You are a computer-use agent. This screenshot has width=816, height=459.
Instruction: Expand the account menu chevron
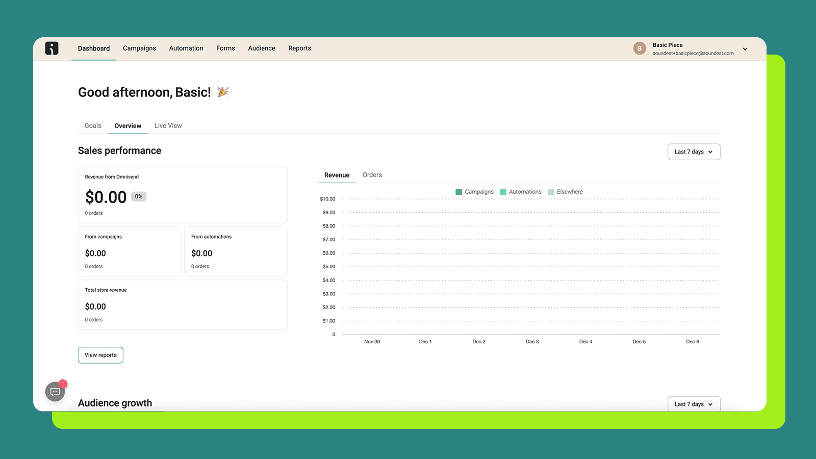[x=745, y=49]
